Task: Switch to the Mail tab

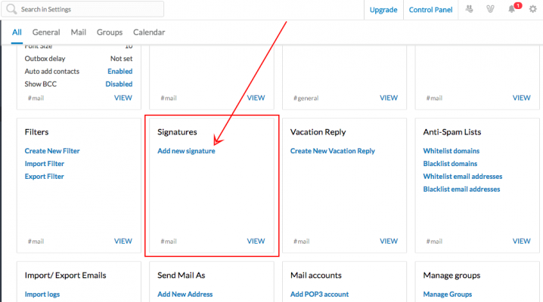Action: click(x=78, y=32)
